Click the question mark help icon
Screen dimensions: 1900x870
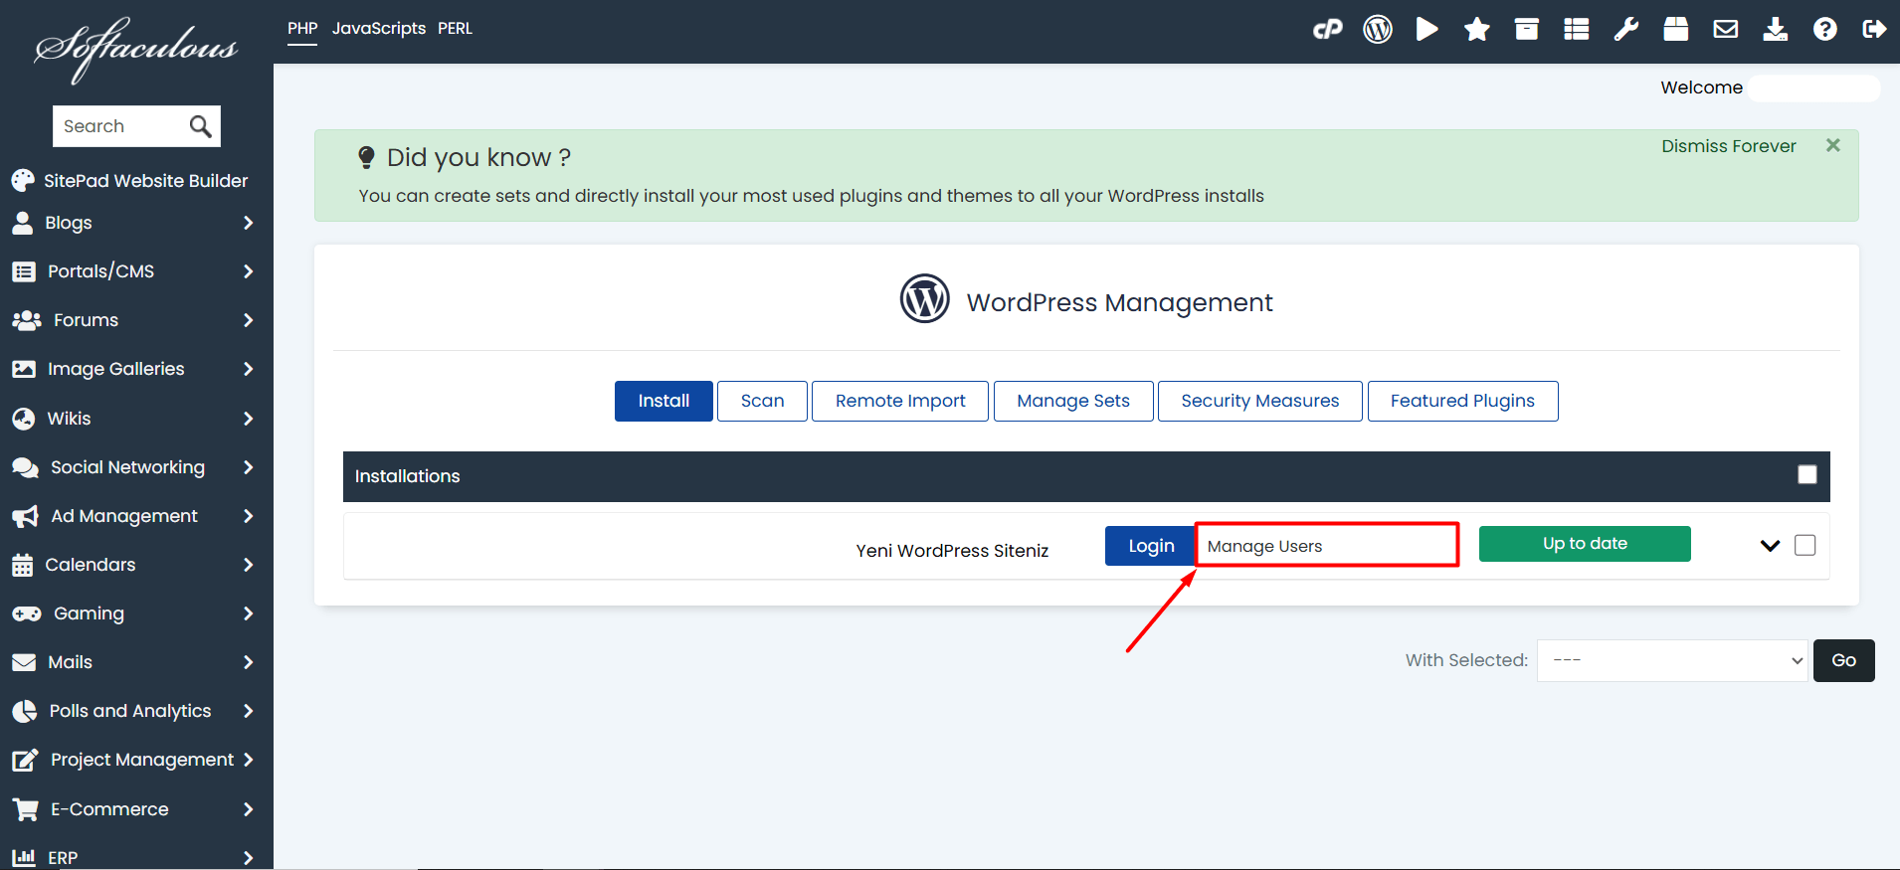(1824, 30)
